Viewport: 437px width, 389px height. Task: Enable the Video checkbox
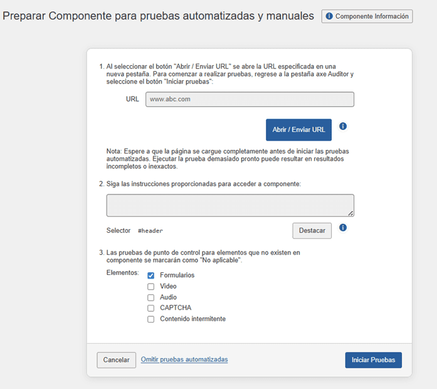(x=150, y=287)
